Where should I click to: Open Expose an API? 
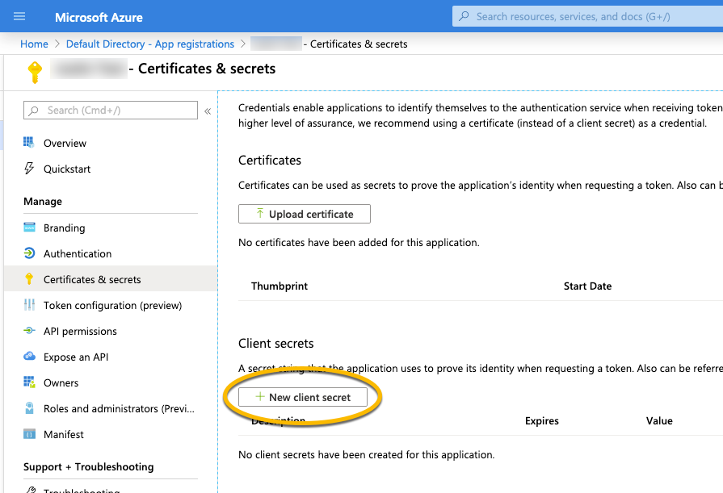[76, 357]
